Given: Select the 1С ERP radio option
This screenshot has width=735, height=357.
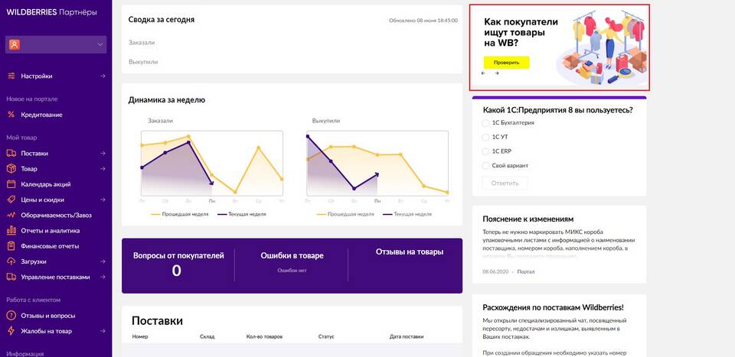Looking at the screenshot, I should pos(485,151).
